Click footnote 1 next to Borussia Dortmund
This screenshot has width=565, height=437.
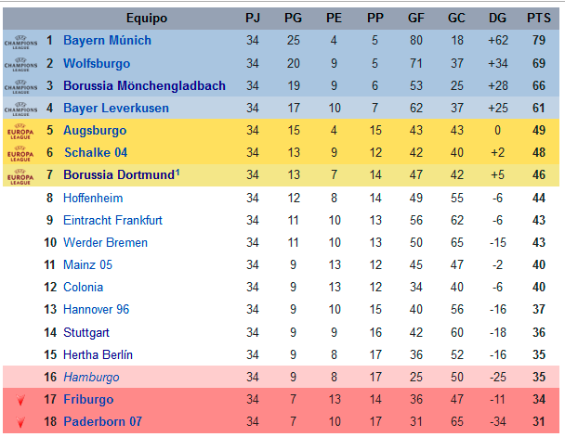pos(177,173)
